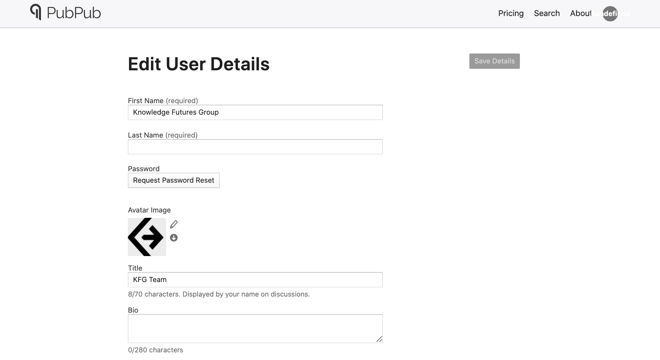
Task: Click the First Name required label
Action: pyautogui.click(x=163, y=101)
